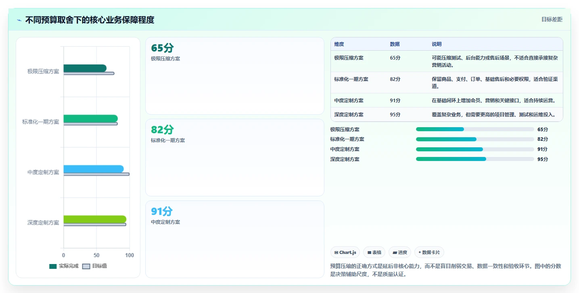The height and width of the screenshot is (293, 579).
Task: Click the 深度定制方案 label next to its progress bar
Action: click(345, 159)
